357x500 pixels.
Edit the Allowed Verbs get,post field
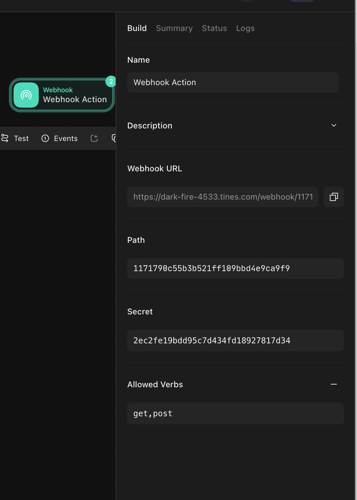(x=235, y=413)
